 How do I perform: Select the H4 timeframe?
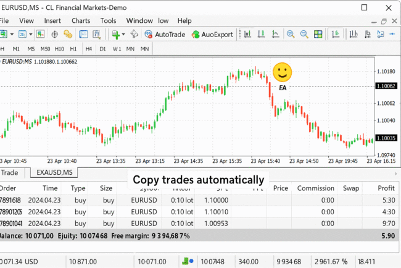pyautogui.click(x=89, y=48)
